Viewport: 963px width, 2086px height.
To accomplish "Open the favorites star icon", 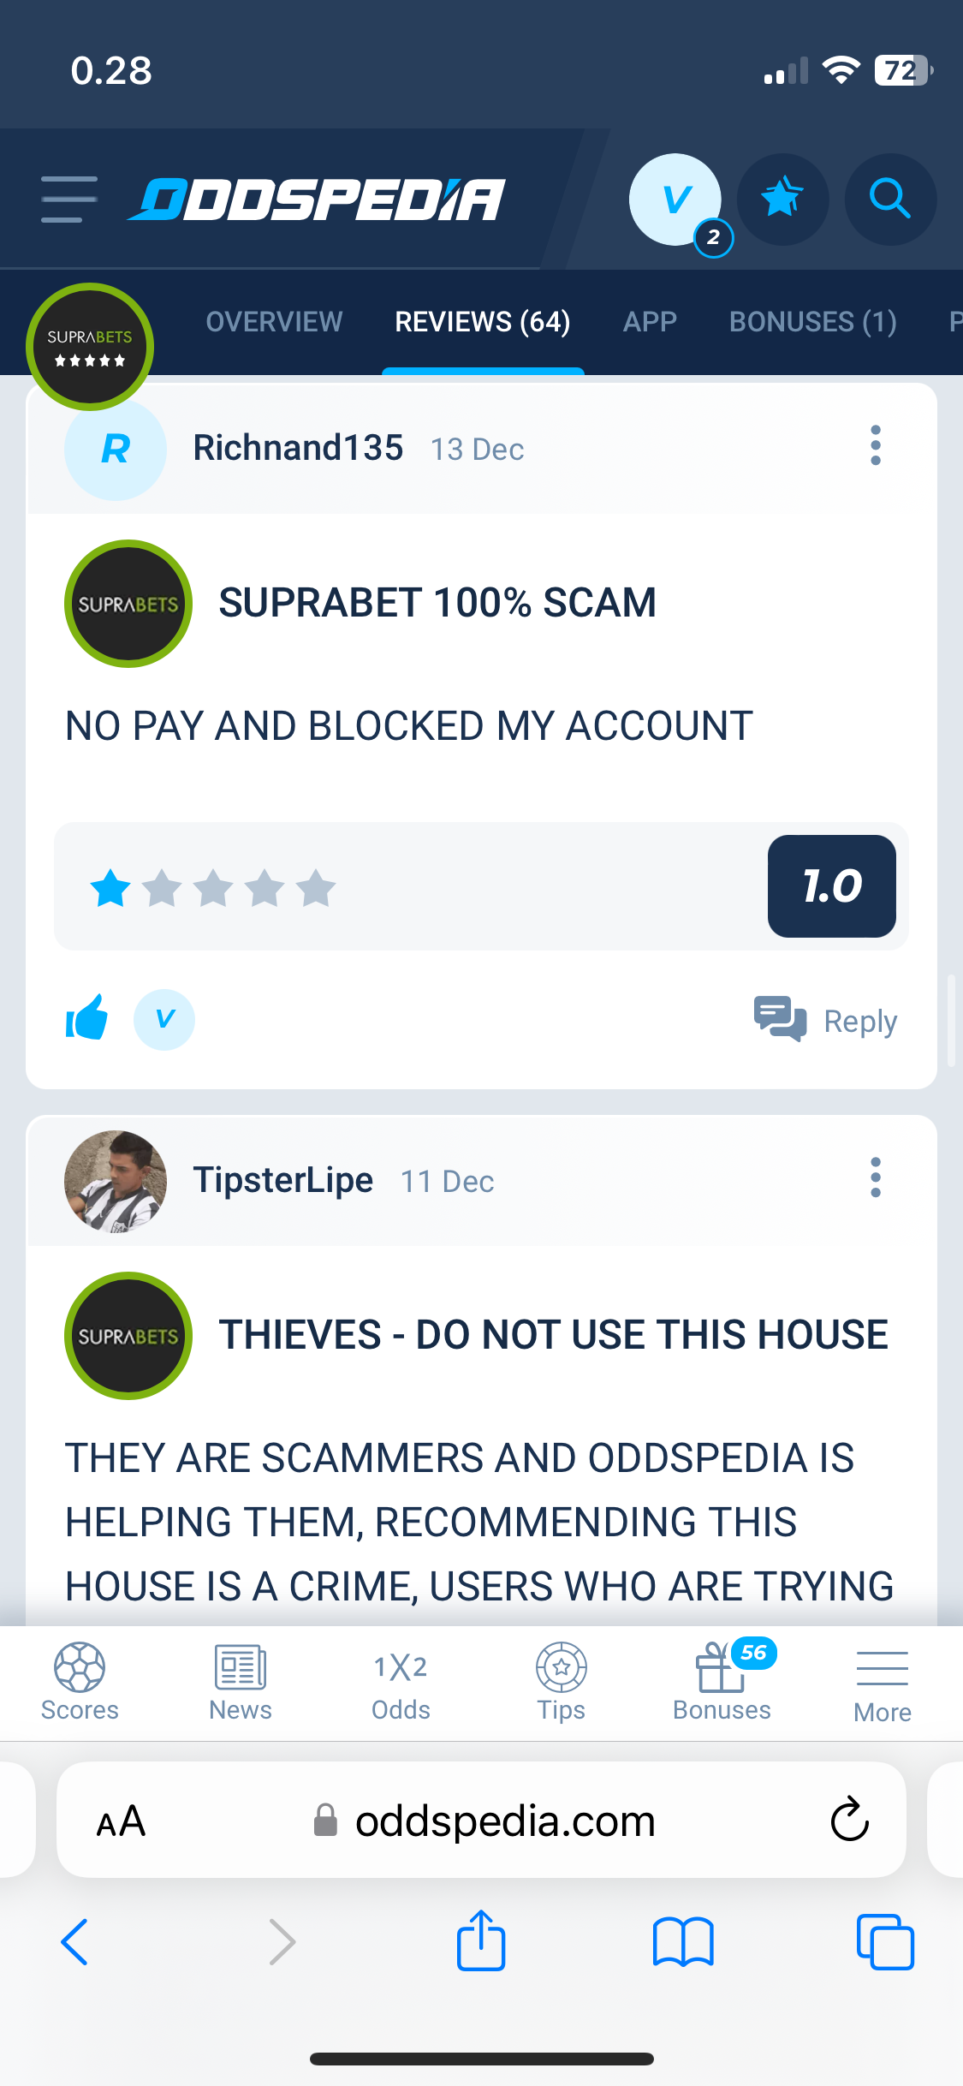I will tap(782, 200).
